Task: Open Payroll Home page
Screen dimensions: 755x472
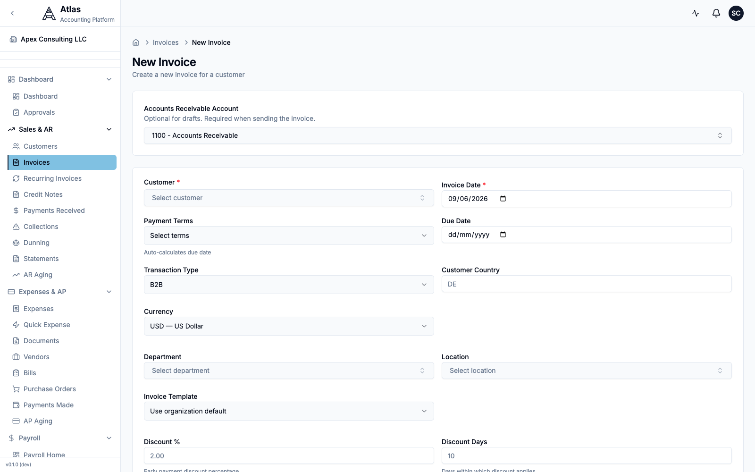Action: coord(62,454)
